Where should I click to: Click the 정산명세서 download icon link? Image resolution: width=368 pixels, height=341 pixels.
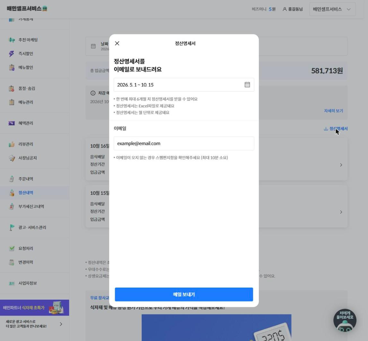(x=336, y=129)
